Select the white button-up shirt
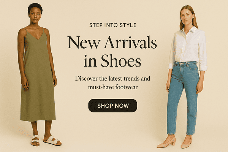 188,46
